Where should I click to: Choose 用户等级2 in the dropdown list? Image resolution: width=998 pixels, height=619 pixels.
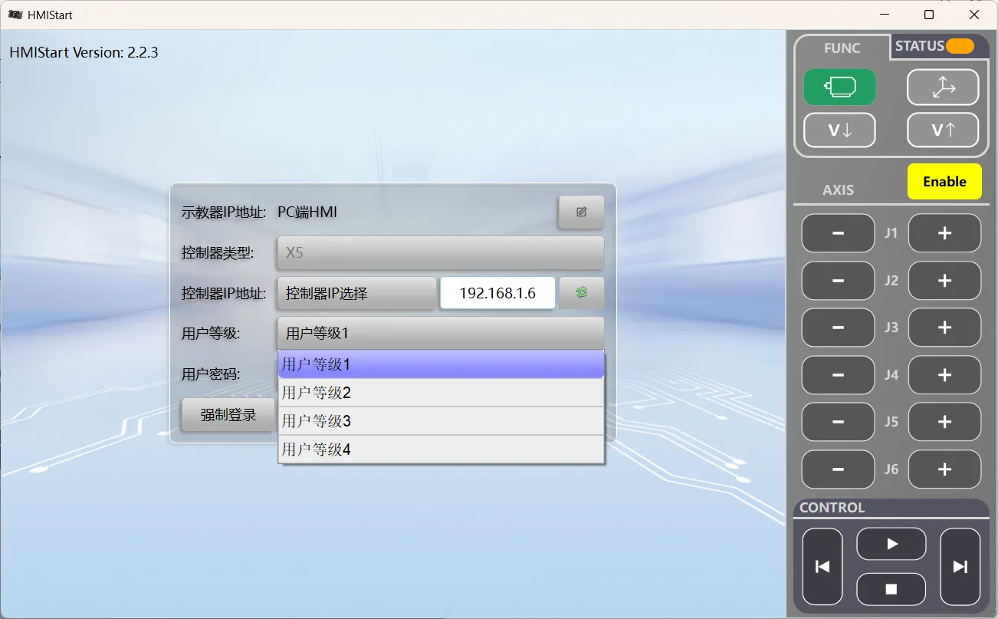click(x=442, y=393)
